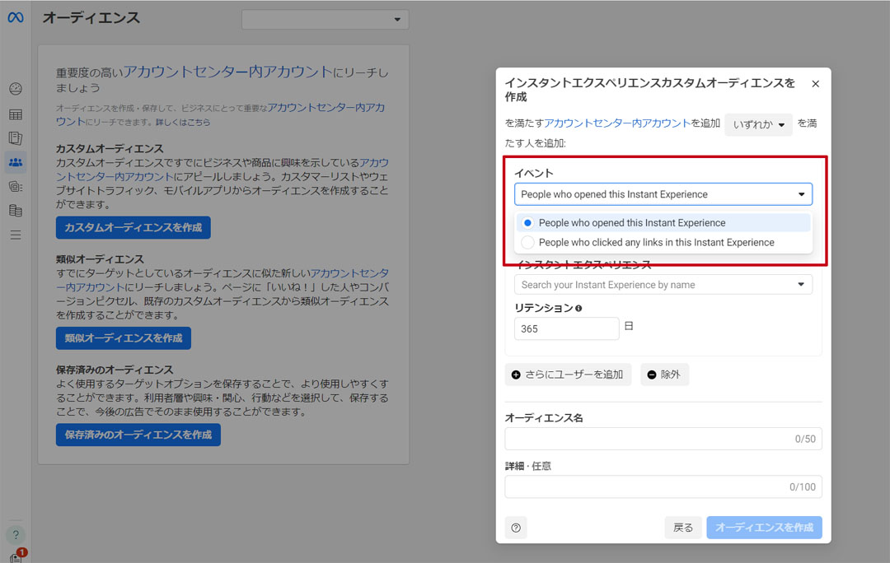The width and height of the screenshot is (890, 563).
Task: Click the 戻る back button
Action: coord(683,528)
